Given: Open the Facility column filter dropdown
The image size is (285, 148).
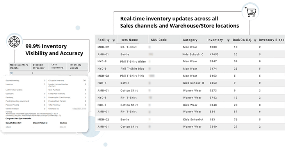Looking at the screenshot, I should (114, 41).
